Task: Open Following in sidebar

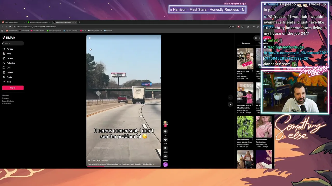Action: [9, 63]
